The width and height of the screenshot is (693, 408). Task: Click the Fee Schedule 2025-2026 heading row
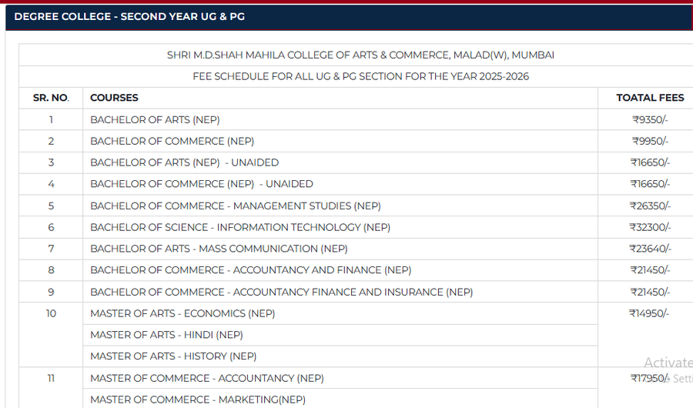point(360,76)
